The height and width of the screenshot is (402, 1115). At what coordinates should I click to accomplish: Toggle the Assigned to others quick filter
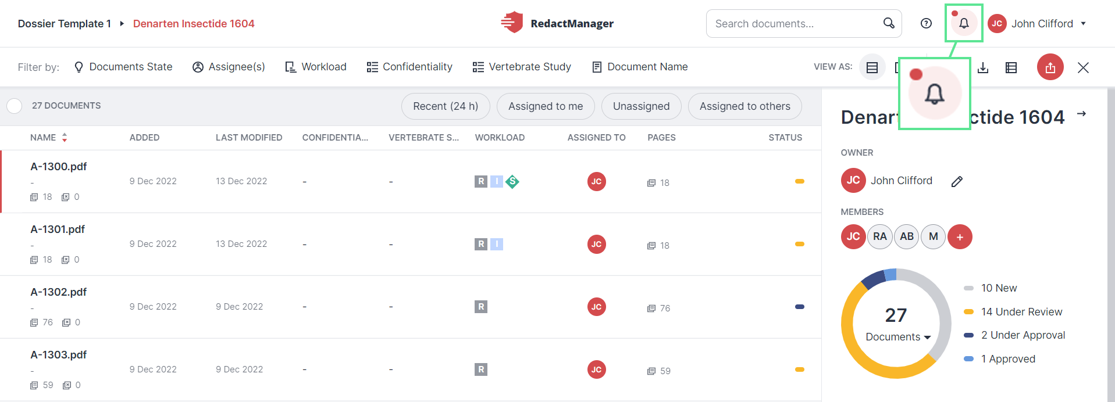[745, 106]
